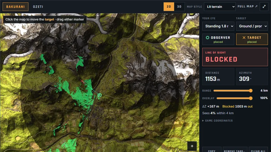Click the Range slider handle
The image size is (271, 152).
coord(251,91)
